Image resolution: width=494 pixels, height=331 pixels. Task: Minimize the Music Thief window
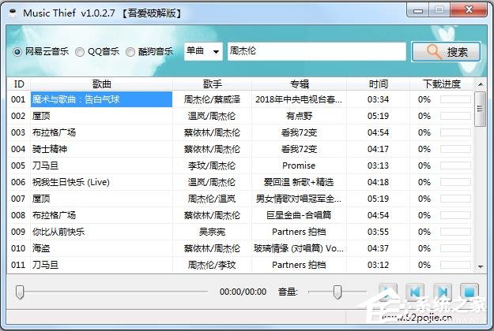click(x=418, y=10)
